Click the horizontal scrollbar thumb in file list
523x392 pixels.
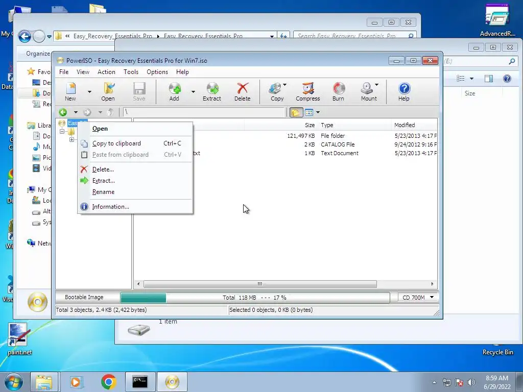260,284
